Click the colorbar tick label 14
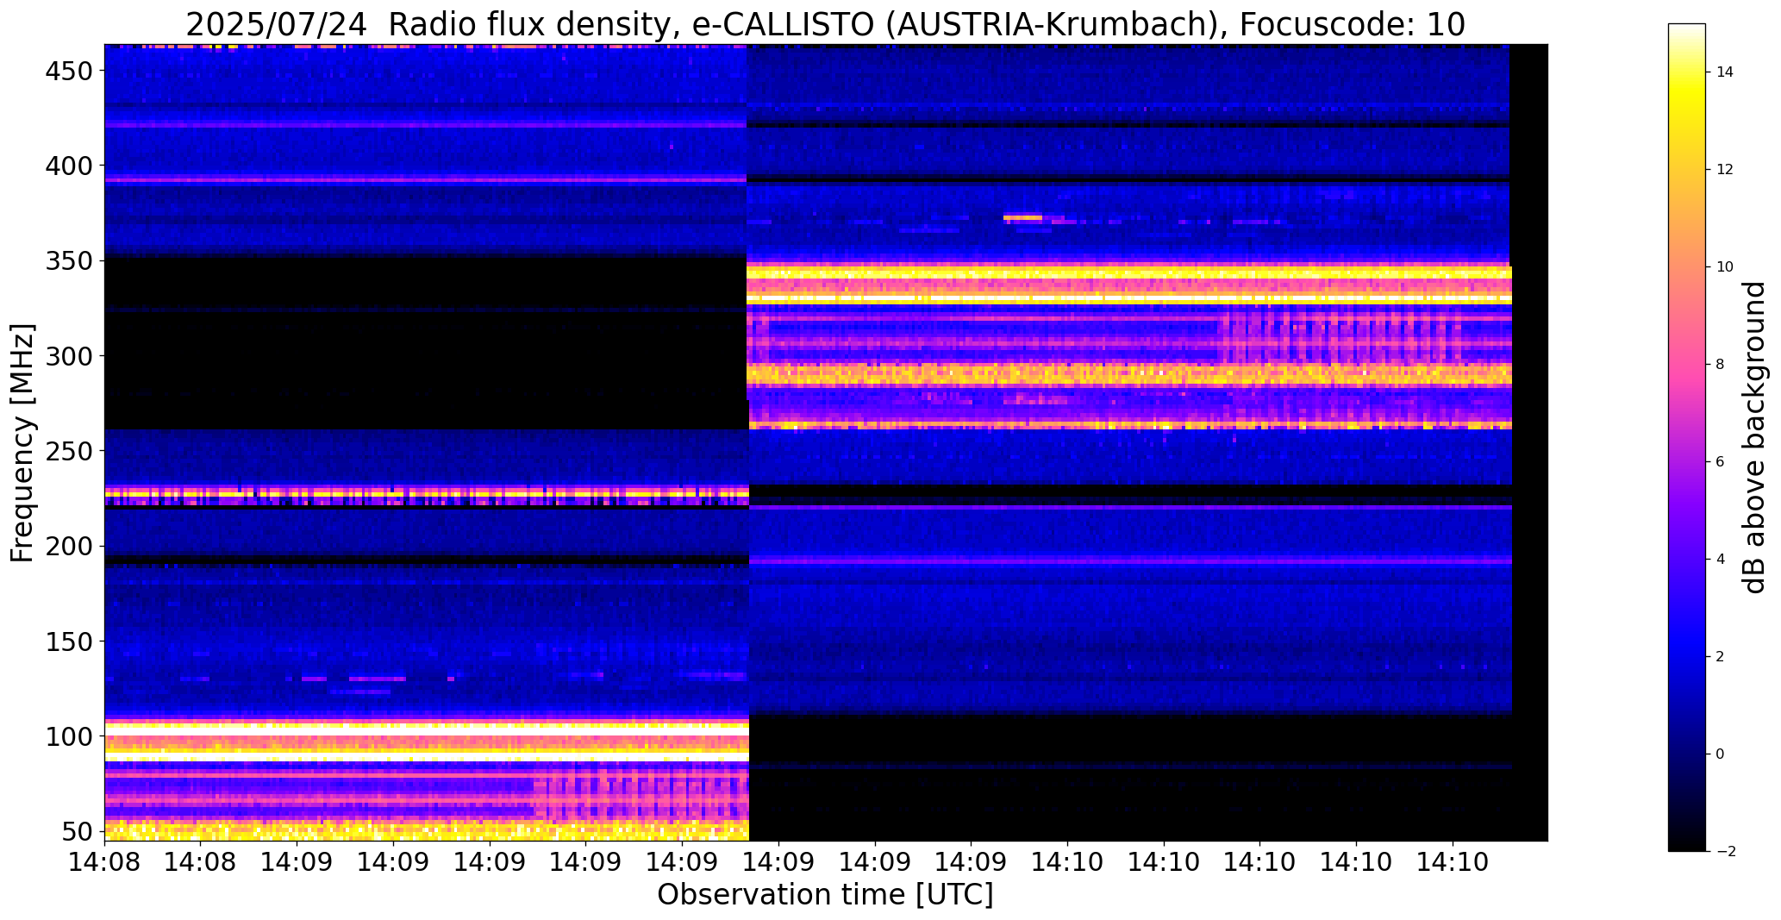 [x=1725, y=72]
